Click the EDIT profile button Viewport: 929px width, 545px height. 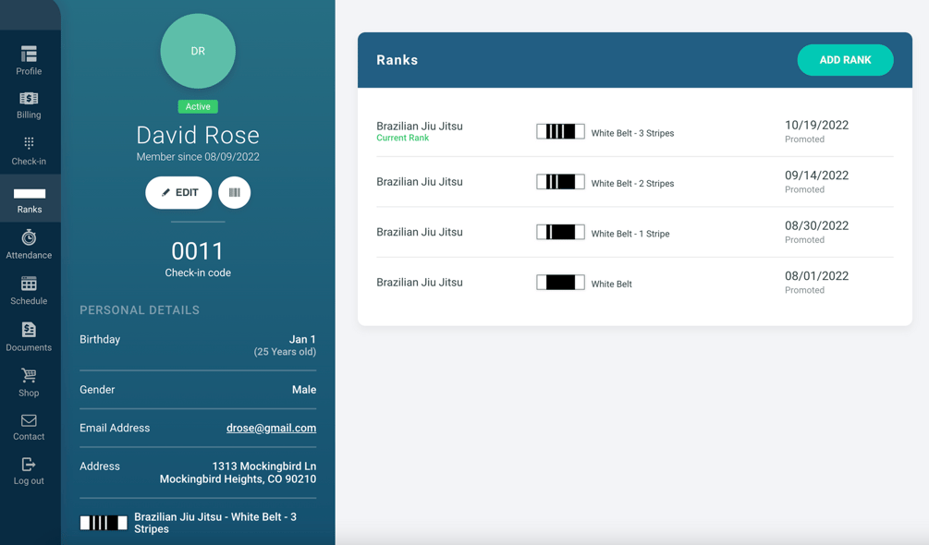(178, 192)
